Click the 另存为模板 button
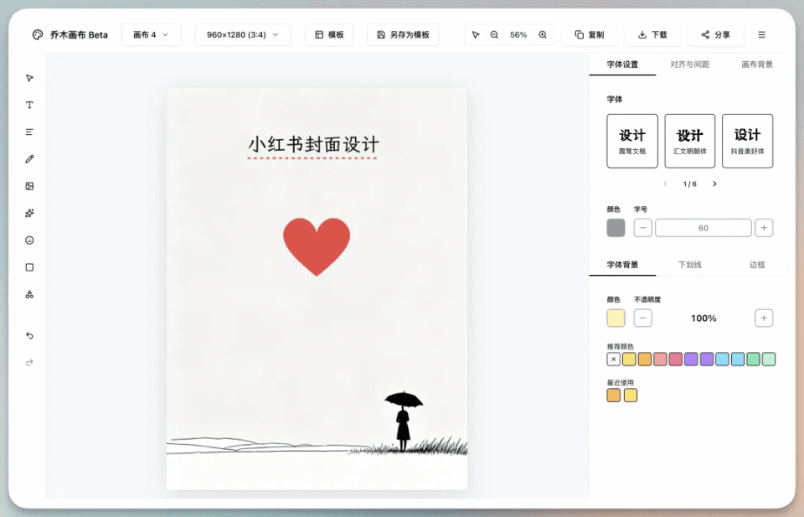The width and height of the screenshot is (804, 517). (403, 34)
